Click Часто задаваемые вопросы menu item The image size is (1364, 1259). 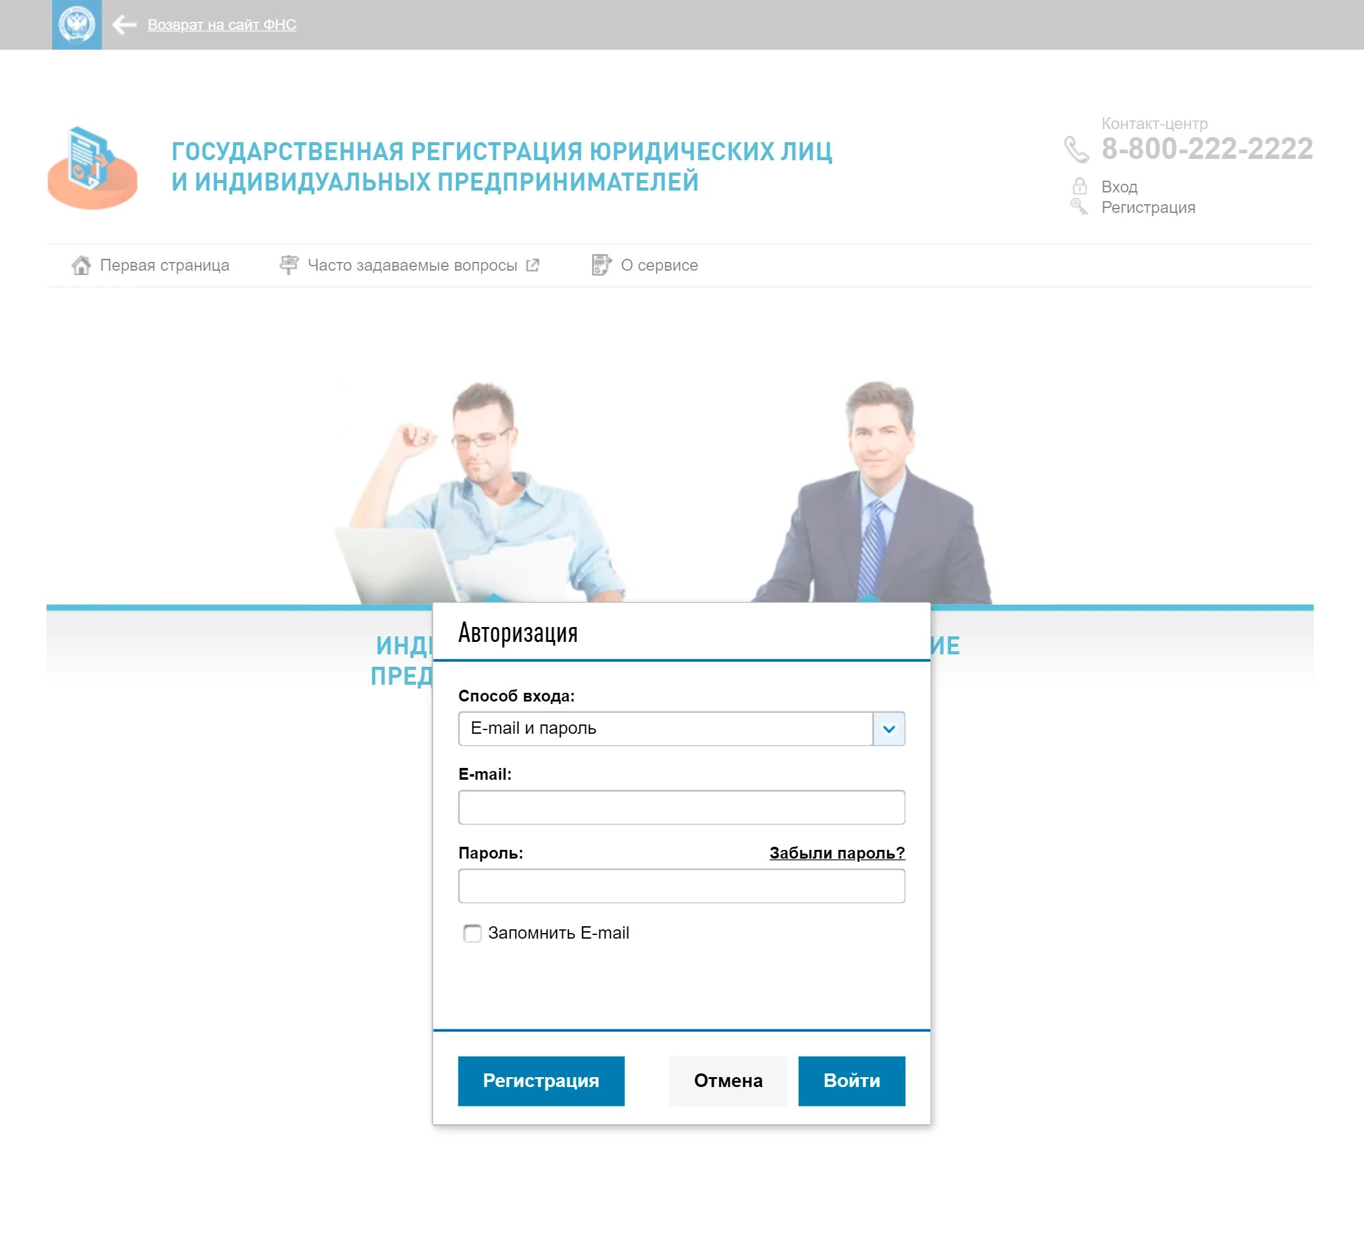tap(409, 264)
